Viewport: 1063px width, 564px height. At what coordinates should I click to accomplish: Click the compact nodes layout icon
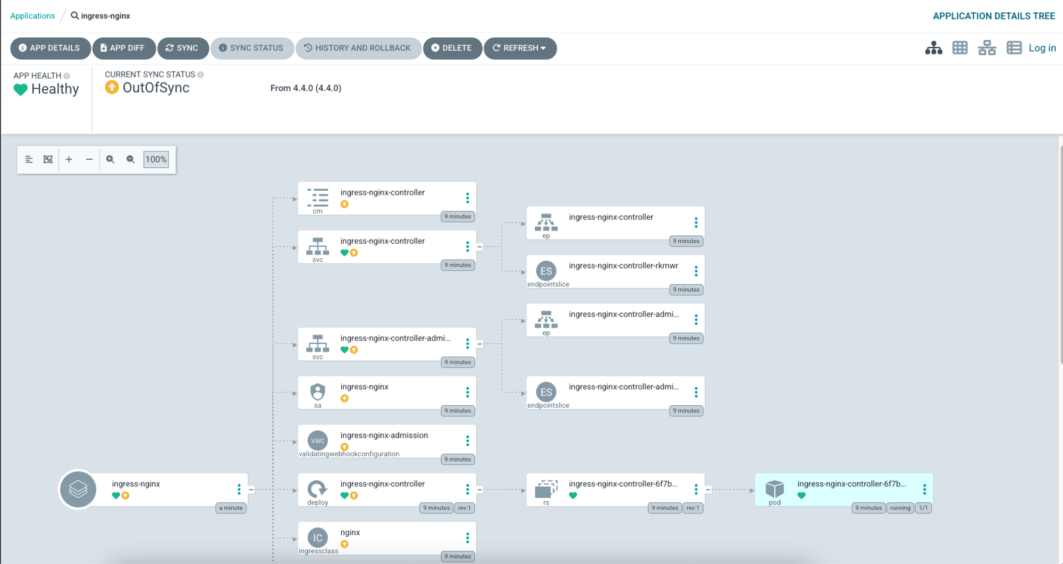pos(29,159)
